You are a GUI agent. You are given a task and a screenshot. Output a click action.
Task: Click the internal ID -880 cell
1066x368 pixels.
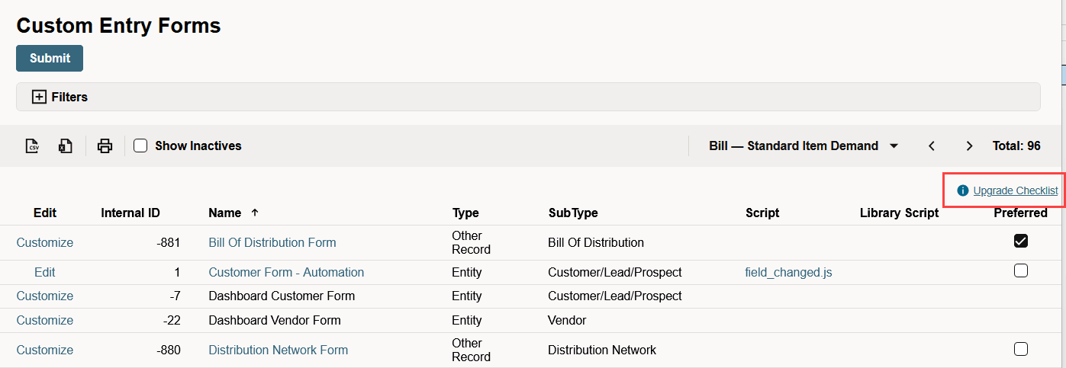(x=169, y=350)
